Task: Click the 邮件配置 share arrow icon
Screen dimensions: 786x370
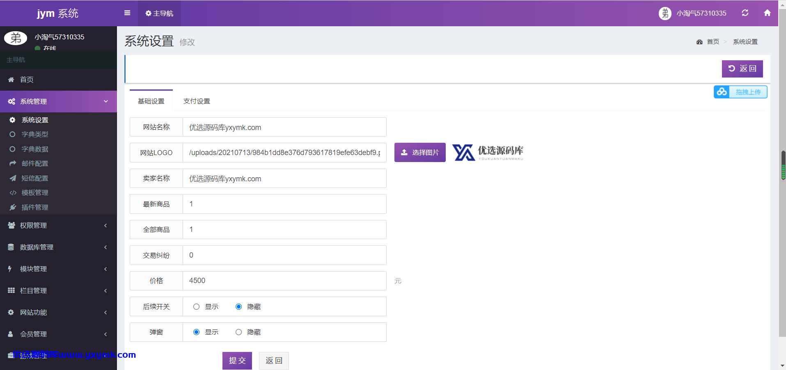Action: click(x=13, y=163)
